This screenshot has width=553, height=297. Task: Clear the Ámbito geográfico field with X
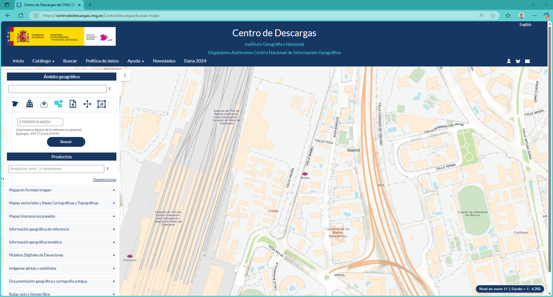pyautogui.click(x=109, y=89)
